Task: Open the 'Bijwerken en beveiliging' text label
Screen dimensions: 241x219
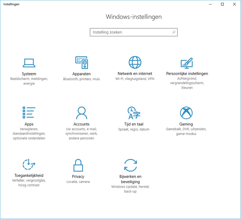Action: pyautogui.click(x=130, y=179)
